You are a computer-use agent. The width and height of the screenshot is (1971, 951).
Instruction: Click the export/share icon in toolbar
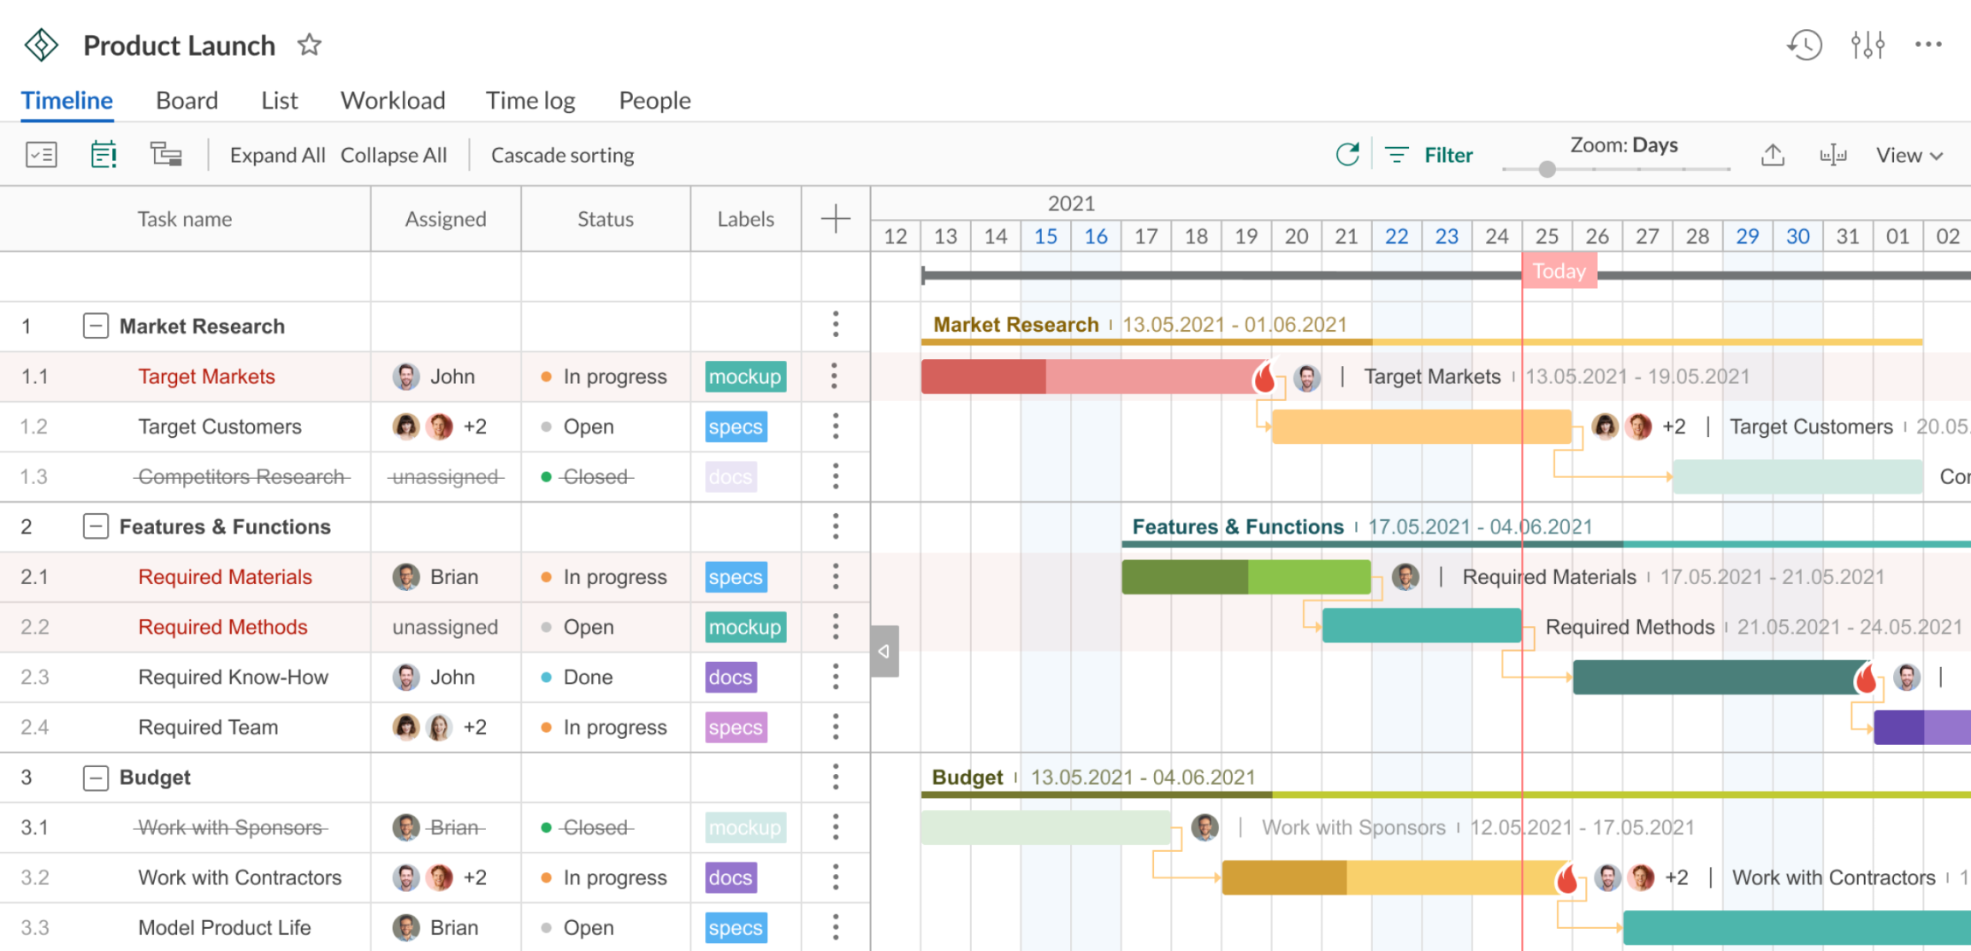[x=1773, y=155]
